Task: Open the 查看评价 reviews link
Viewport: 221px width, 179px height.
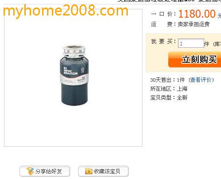Action: click(x=201, y=80)
